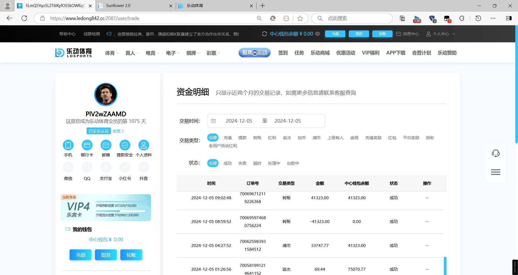Click the phone binding icon (手机)
Viewport: 518px width, 275px height.
[68, 145]
